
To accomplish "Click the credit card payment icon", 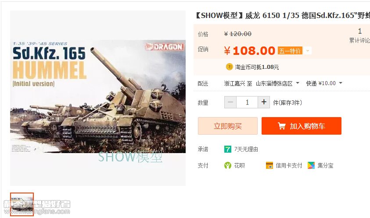I will click(x=269, y=165).
